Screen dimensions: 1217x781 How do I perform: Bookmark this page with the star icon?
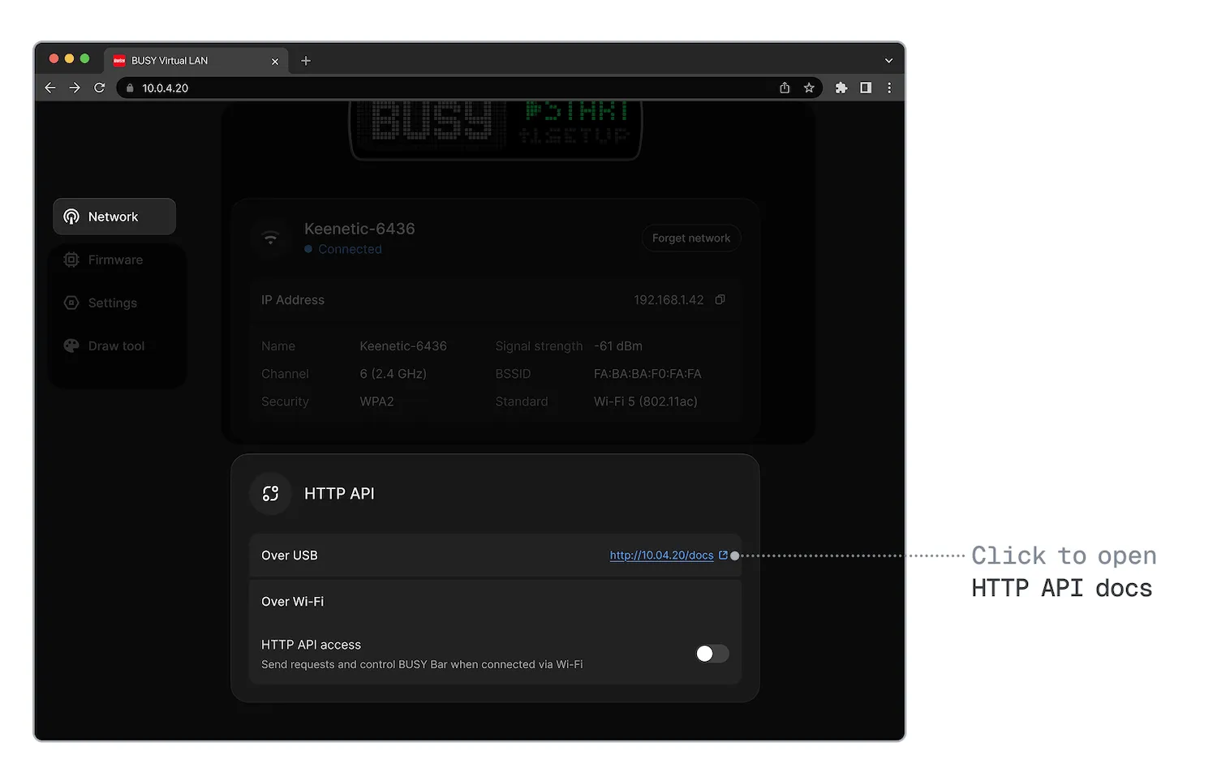coord(809,88)
